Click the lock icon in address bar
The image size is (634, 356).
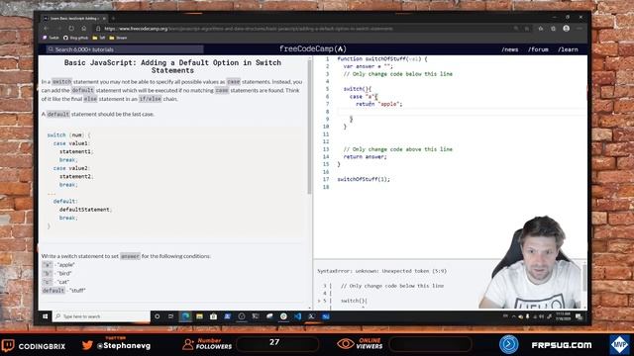(x=98, y=29)
